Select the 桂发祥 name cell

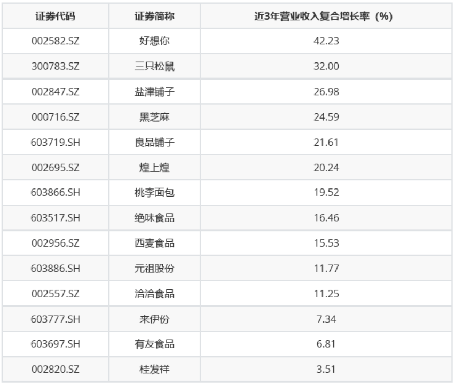(x=154, y=370)
